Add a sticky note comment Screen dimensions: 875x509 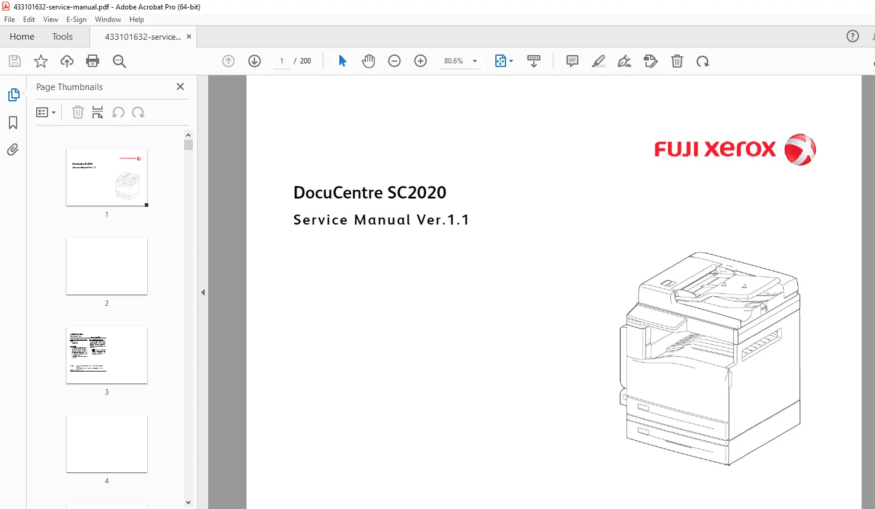(x=572, y=61)
